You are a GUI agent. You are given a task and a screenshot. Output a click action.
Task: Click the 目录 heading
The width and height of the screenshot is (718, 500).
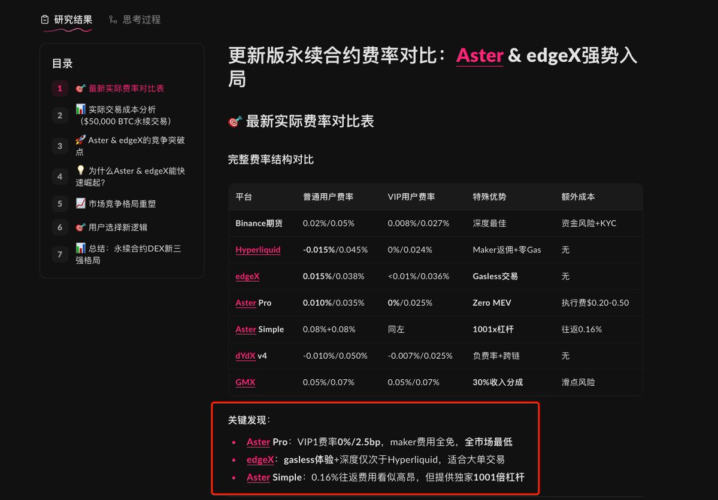[62, 63]
